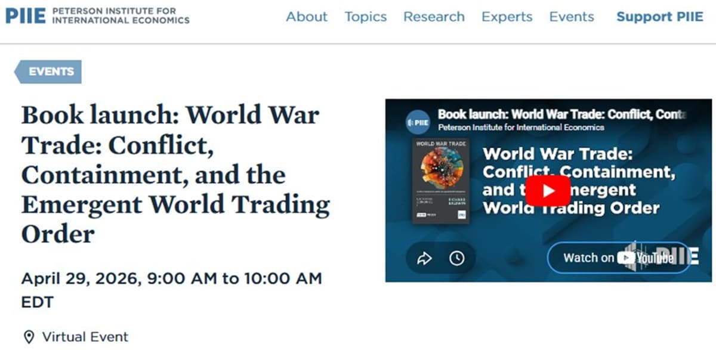Open the video title link at top
The height and width of the screenshot is (350, 716).
563,114
